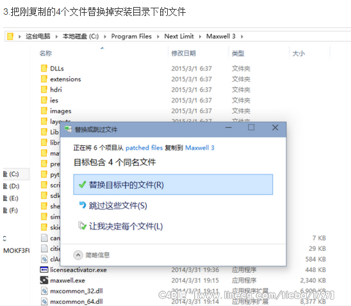The width and height of the screenshot is (351, 306).
Task: Choose 替换目标中的文件(R) option
Action: [x=173, y=184]
